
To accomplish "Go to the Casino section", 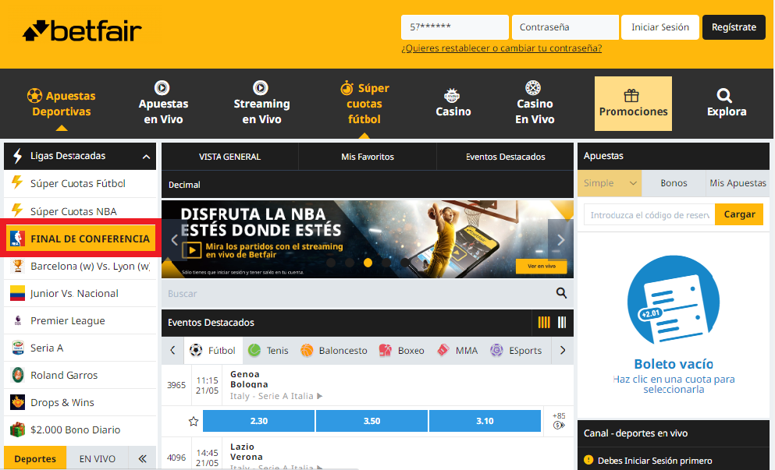I will click(x=453, y=103).
